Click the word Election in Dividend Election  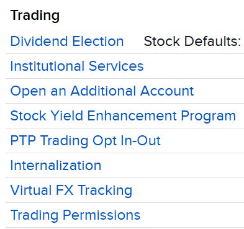(98, 41)
